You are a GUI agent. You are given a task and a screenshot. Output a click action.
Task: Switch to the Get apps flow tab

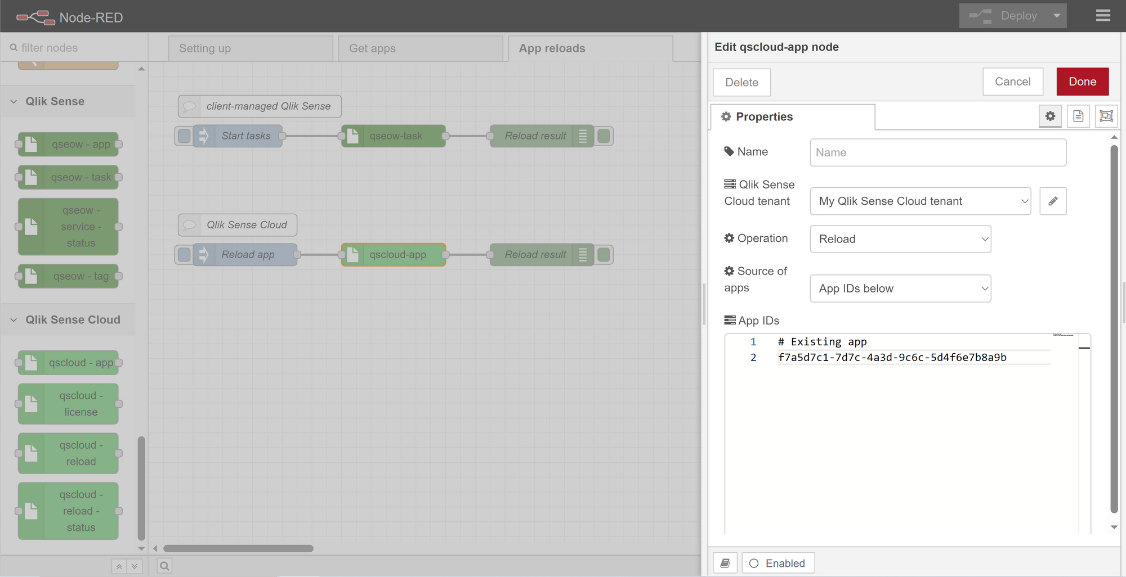(421, 48)
